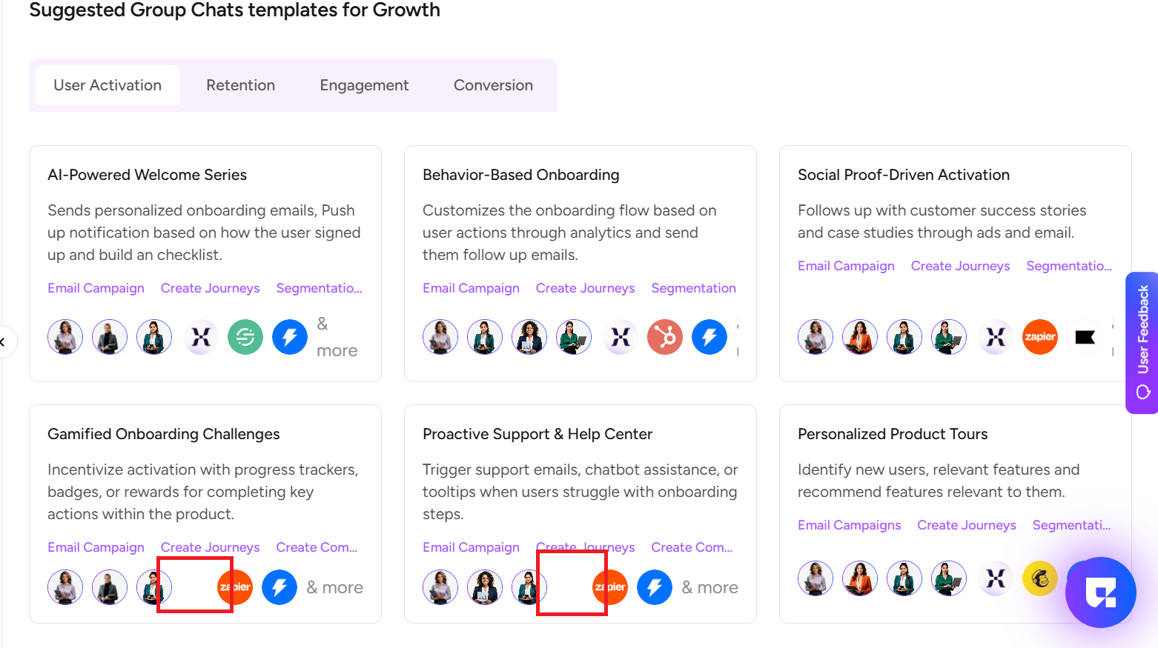The height and width of the screenshot is (648, 1158).
Task: Click Segment icon in AI-Powered Welcome Series card
Action: 245,338
